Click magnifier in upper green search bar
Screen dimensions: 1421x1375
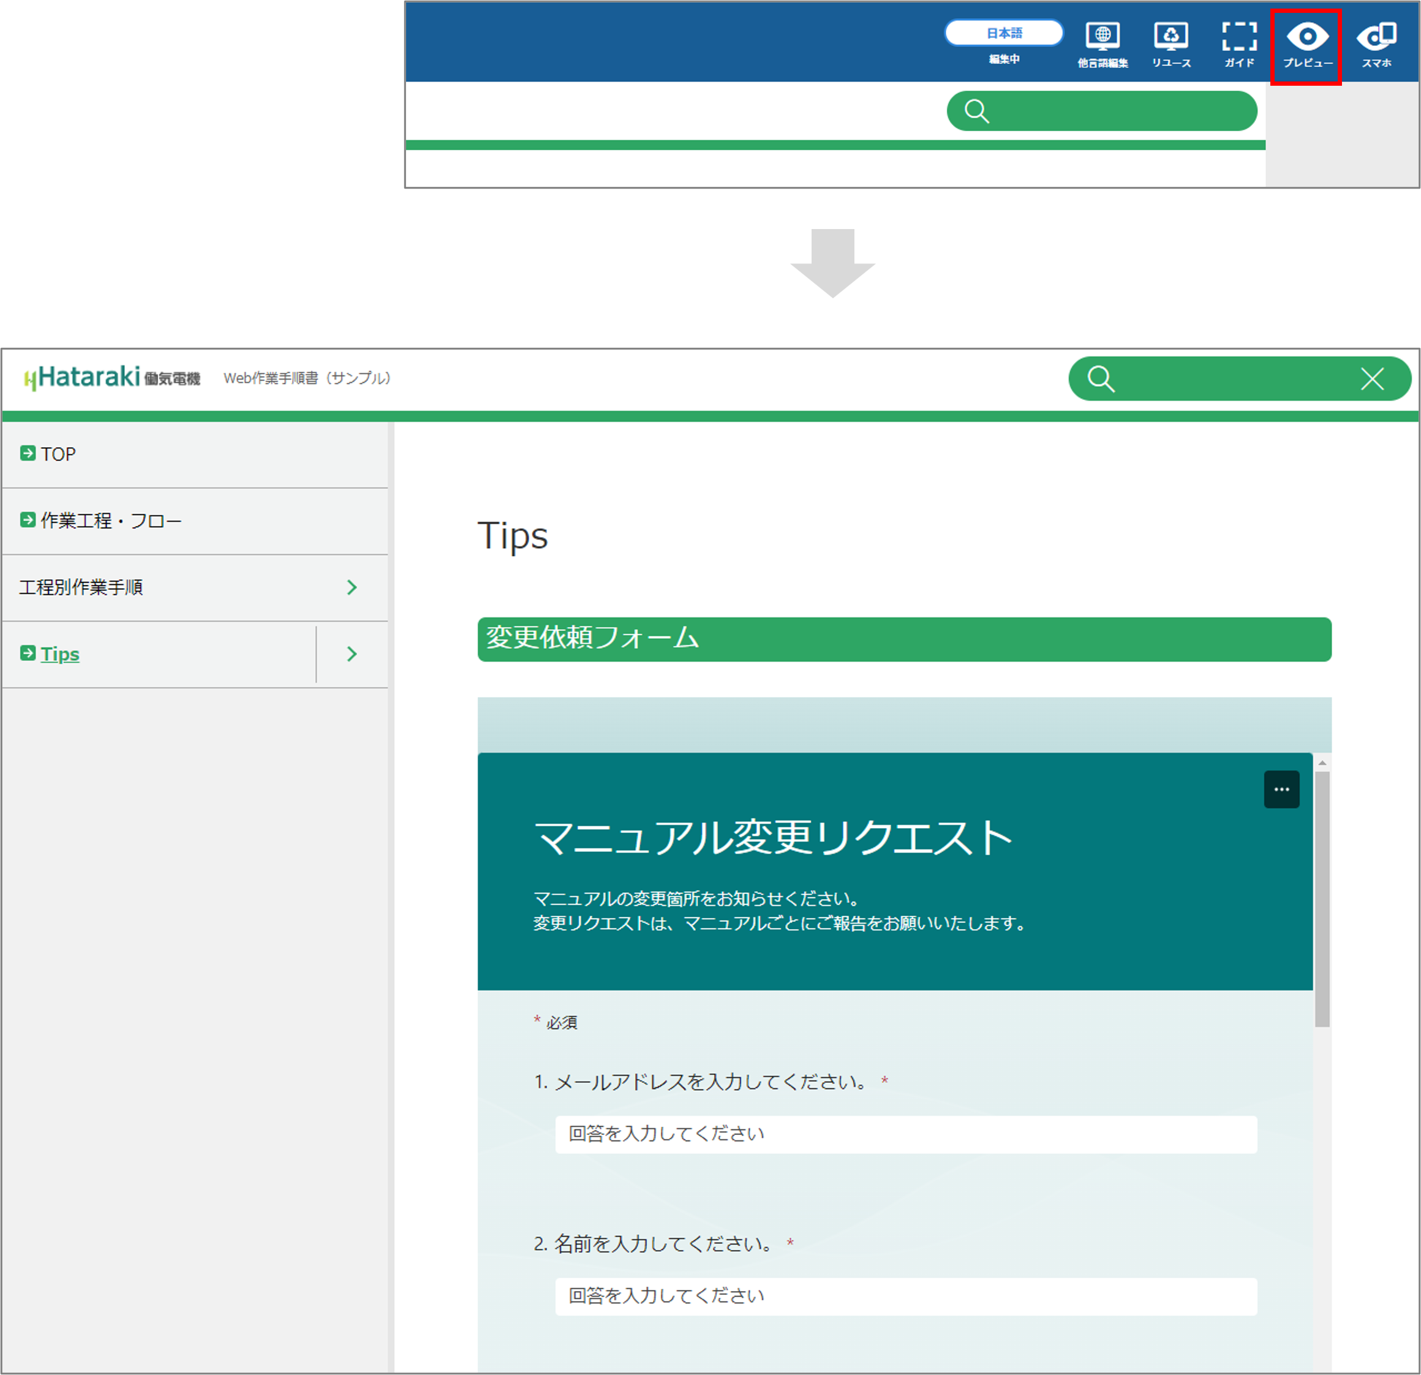tap(976, 111)
